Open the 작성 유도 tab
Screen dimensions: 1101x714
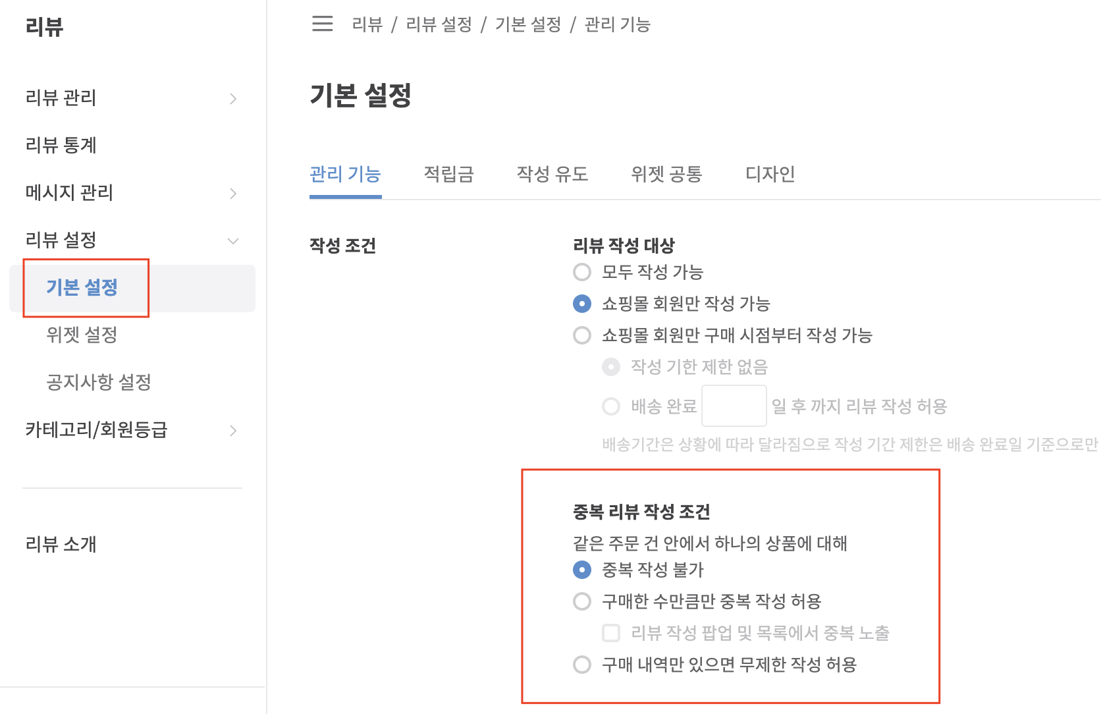pos(552,174)
